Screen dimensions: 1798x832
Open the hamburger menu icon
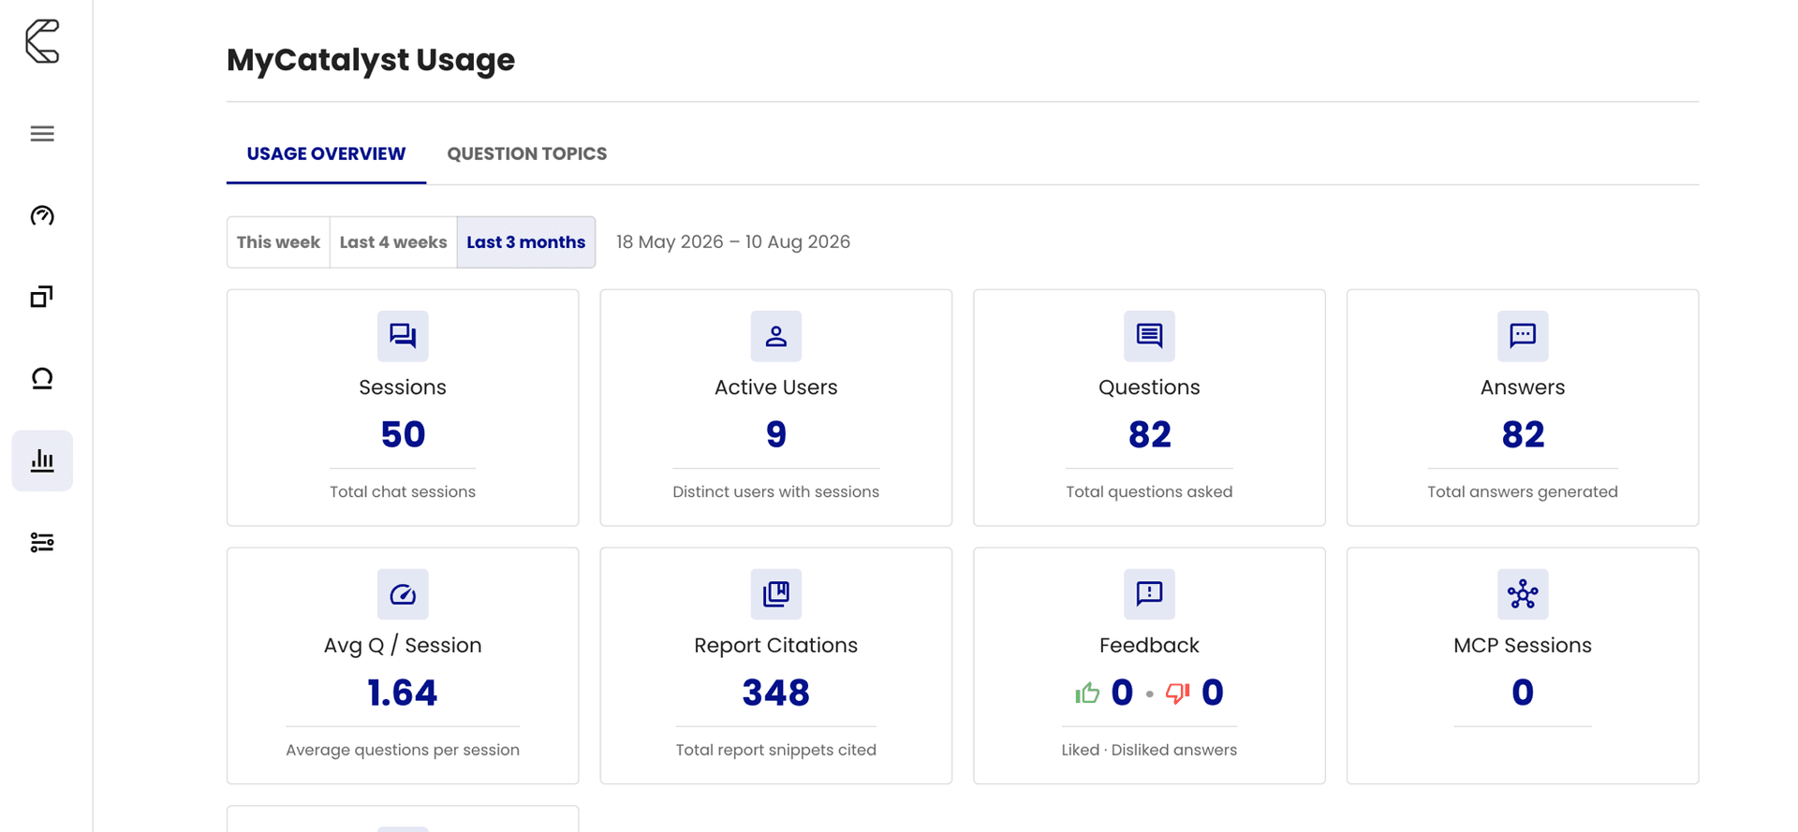pyautogui.click(x=42, y=134)
